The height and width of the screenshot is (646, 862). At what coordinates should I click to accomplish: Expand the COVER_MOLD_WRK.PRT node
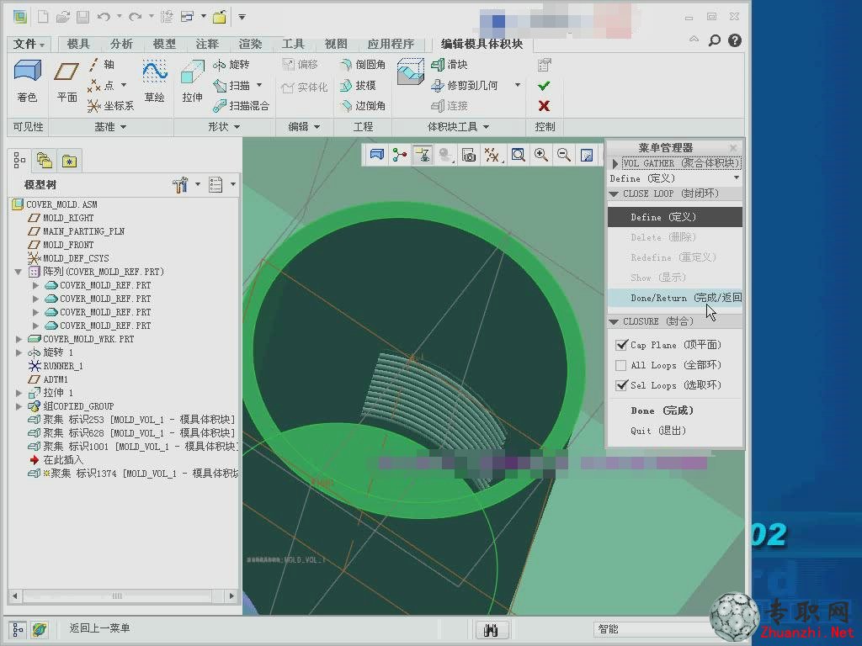pos(19,340)
